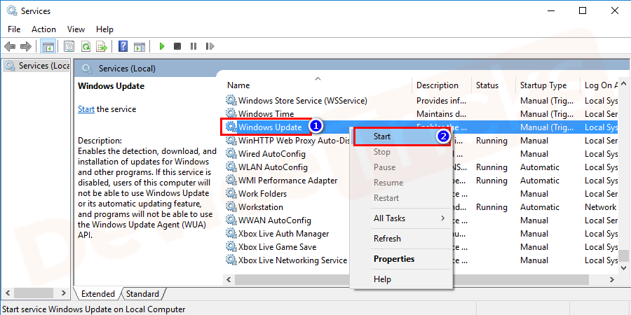Click the console tree scroll right arrow

(x=63, y=293)
